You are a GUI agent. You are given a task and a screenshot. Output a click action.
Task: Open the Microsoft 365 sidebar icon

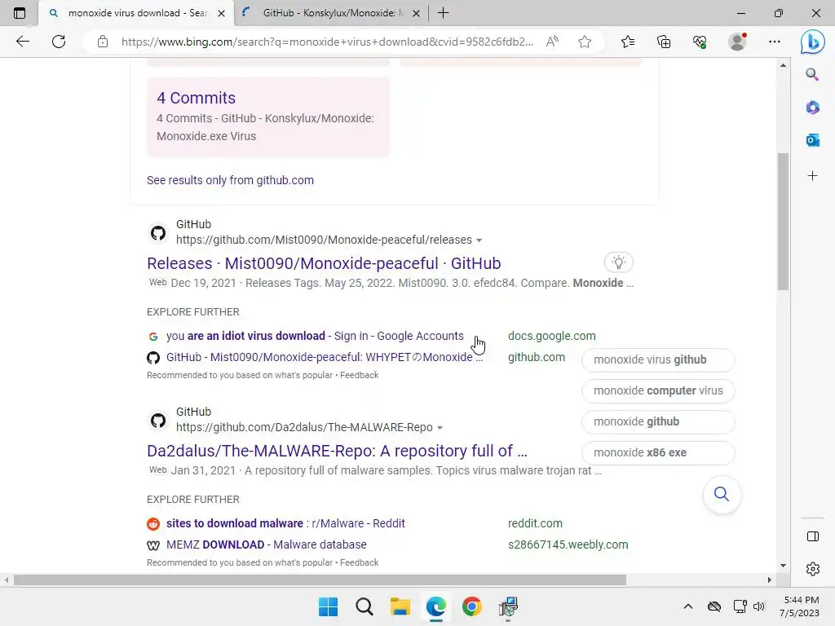[812, 108]
